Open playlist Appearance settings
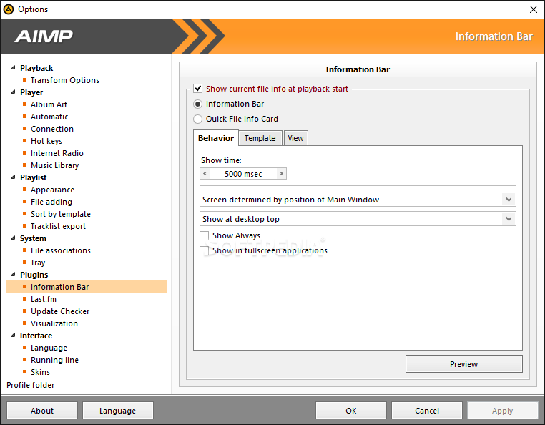 point(52,190)
